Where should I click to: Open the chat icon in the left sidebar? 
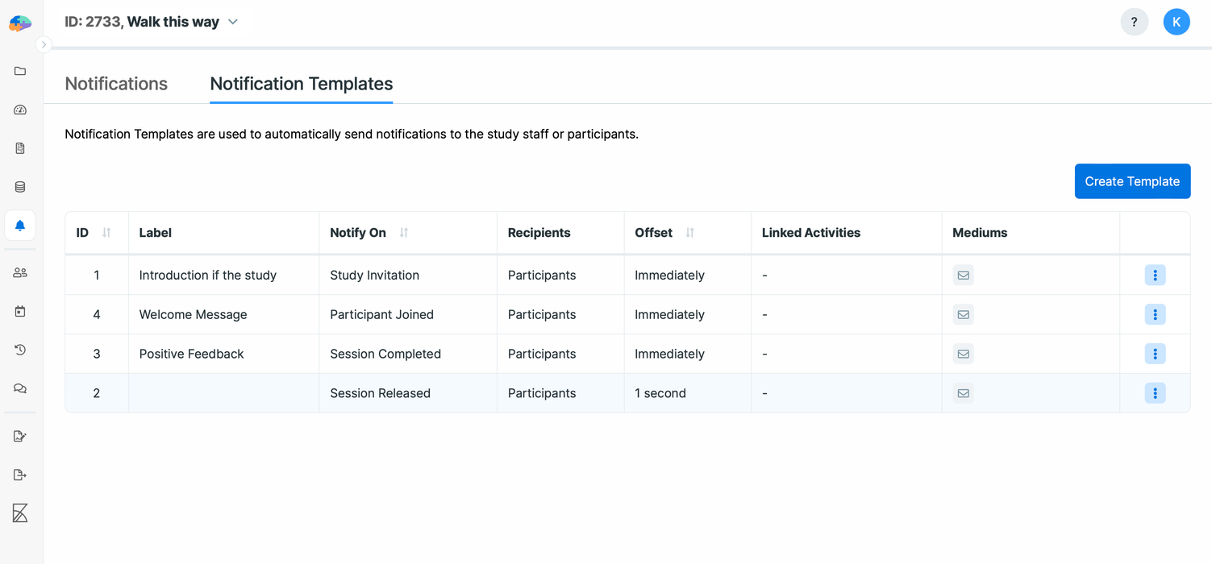pos(19,388)
